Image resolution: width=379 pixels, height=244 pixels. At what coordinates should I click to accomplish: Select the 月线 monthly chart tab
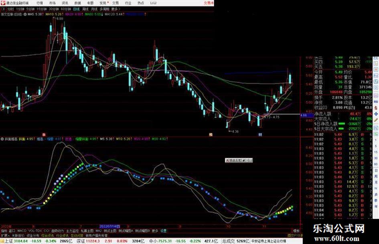tap(94, 9)
